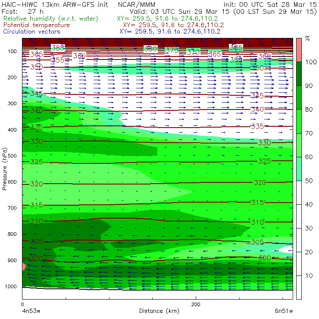Click the left-side '305' contour label
The height and width of the screenshot is (319, 319).
(x=37, y=241)
